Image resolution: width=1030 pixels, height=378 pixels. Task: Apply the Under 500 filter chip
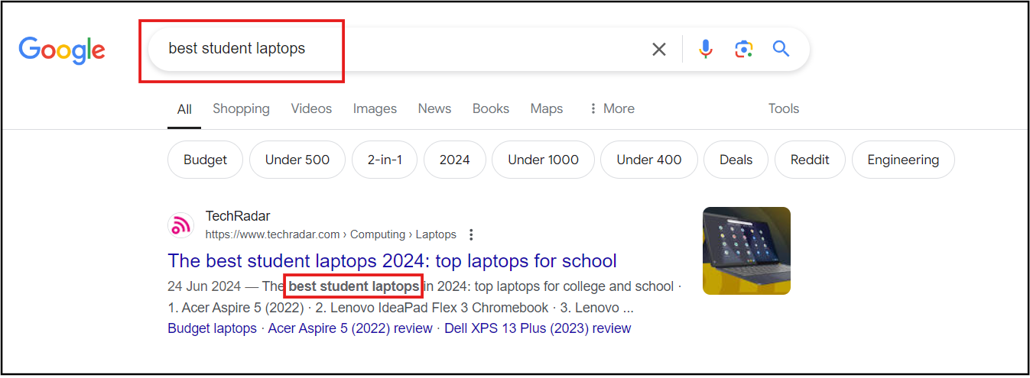pos(297,160)
